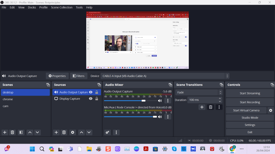Open virtual camera settings gear
The height and width of the screenshot is (154, 275).
tap(271, 110)
